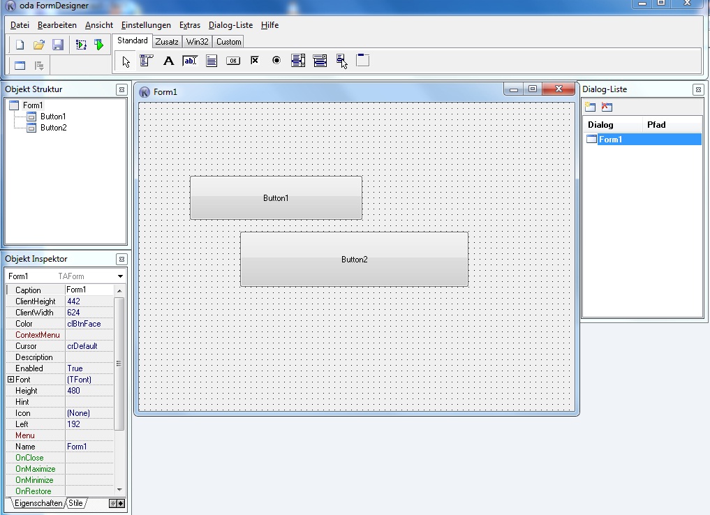Screen dimensions: 710x515
Task: Select the checkbox component in palette
Action: pos(255,61)
